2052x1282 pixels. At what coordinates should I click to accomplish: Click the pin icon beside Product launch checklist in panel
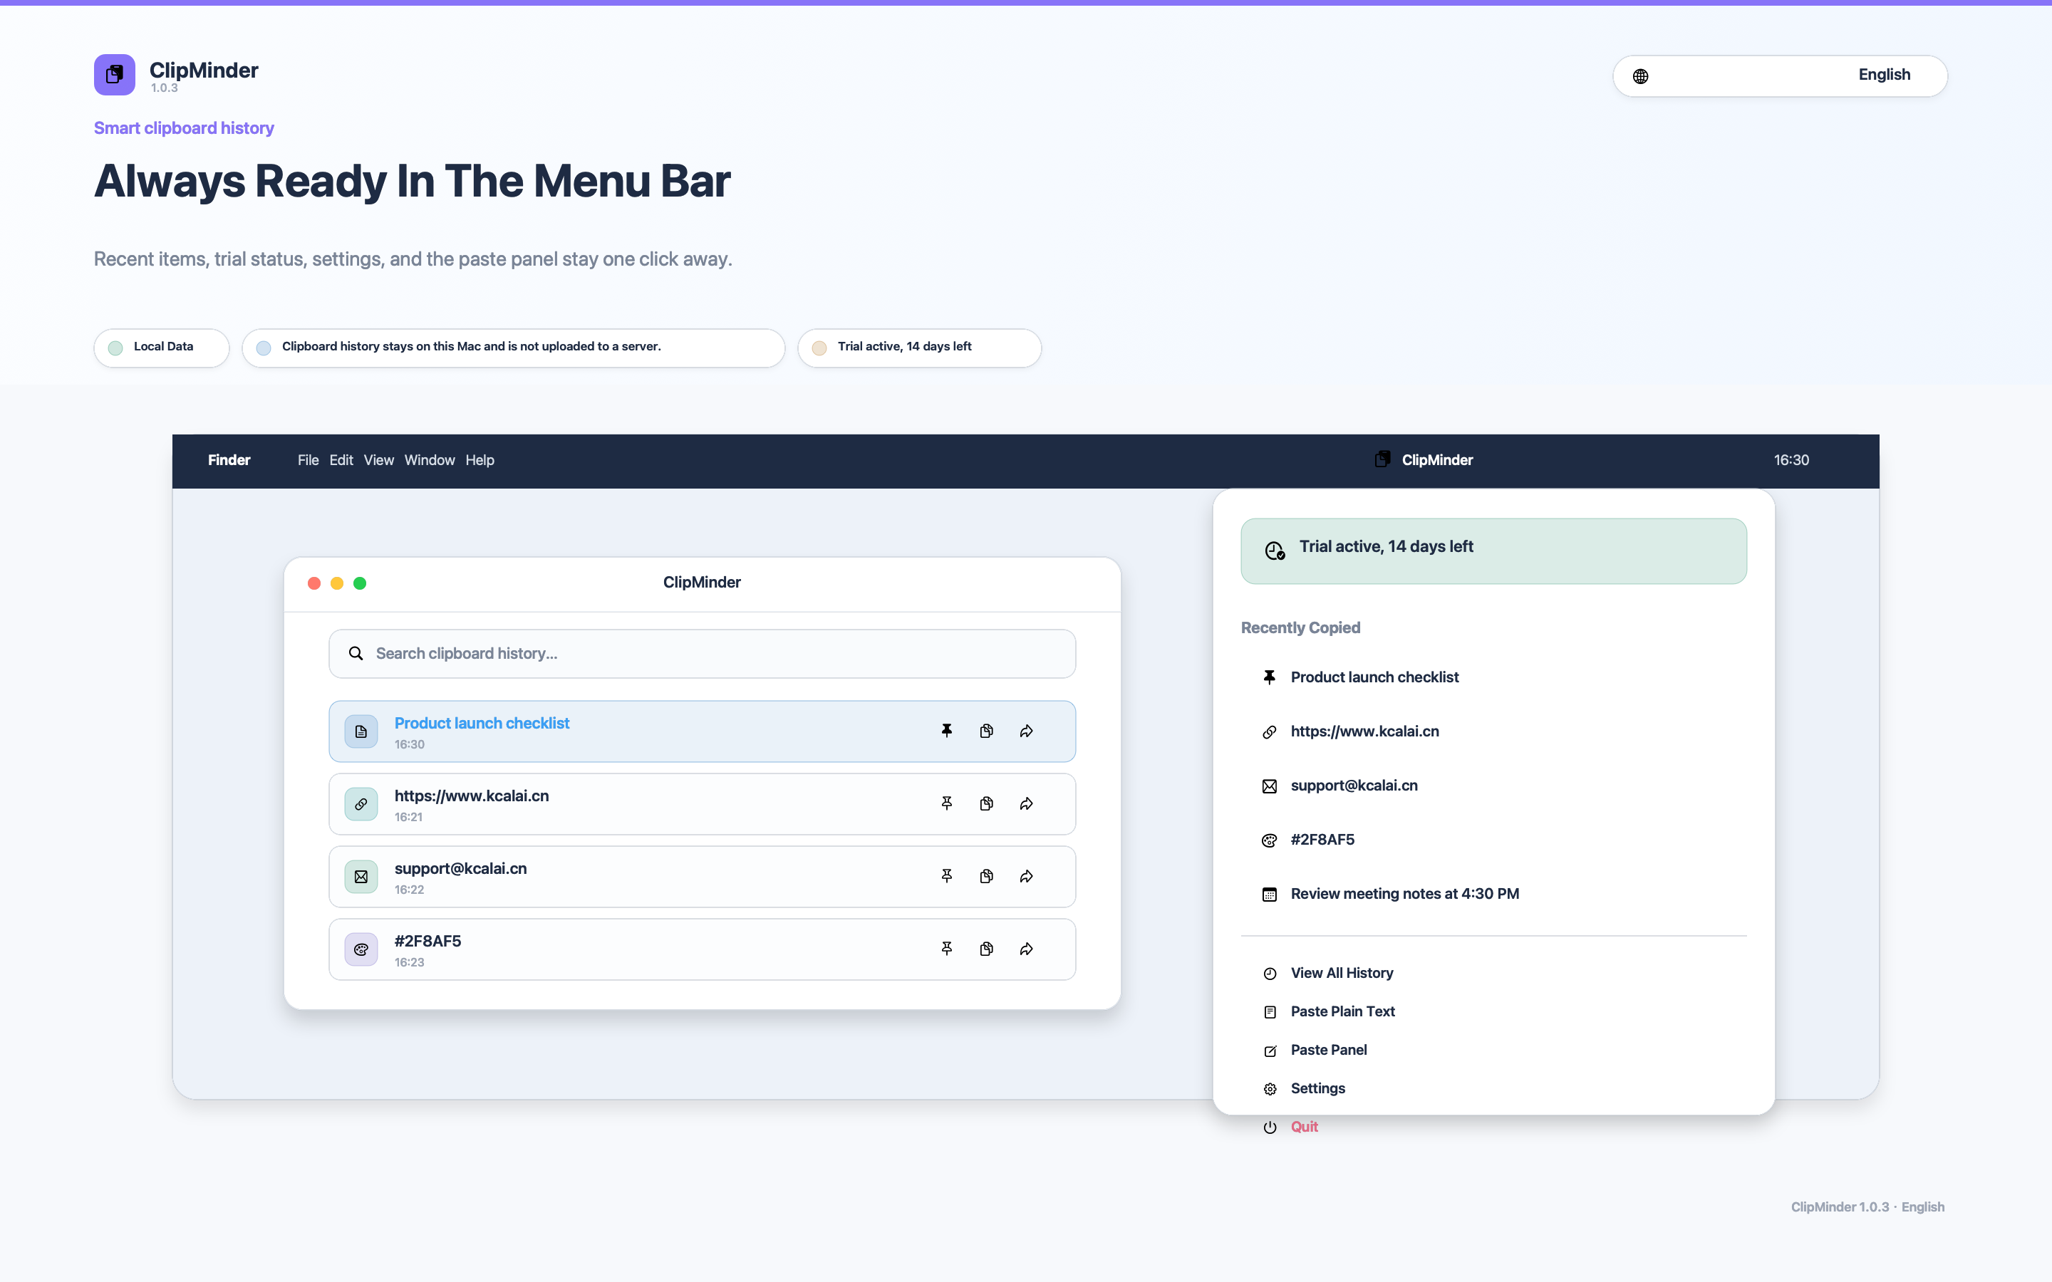coord(1270,677)
